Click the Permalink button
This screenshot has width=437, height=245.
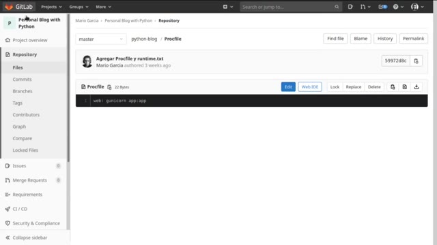tap(413, 39)
